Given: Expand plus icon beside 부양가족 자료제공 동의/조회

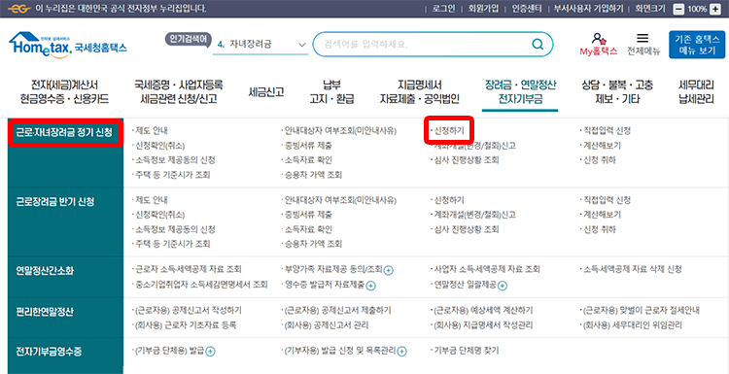Looking at the screenshot, I should (389, 270).
